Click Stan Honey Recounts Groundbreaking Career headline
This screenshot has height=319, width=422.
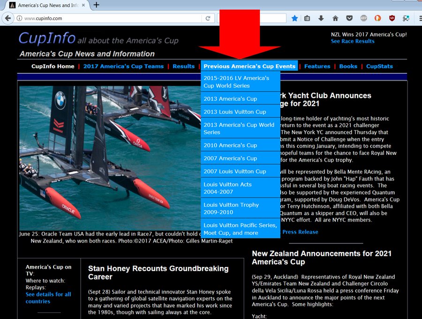[158, 273]
